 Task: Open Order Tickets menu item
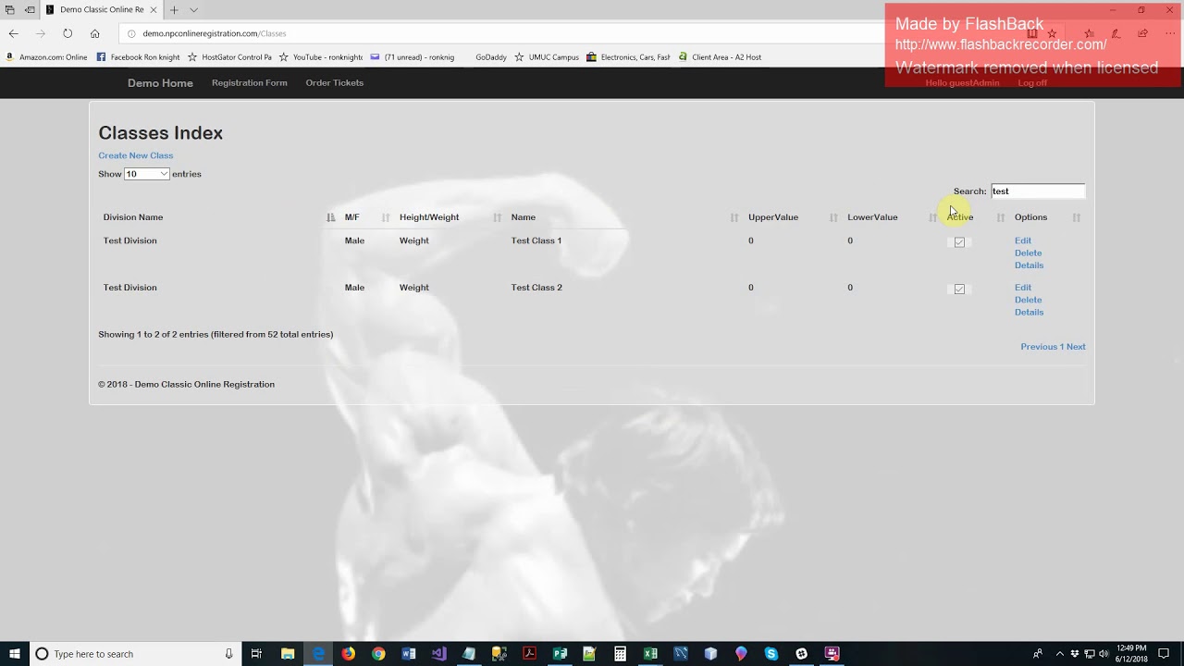335,83
